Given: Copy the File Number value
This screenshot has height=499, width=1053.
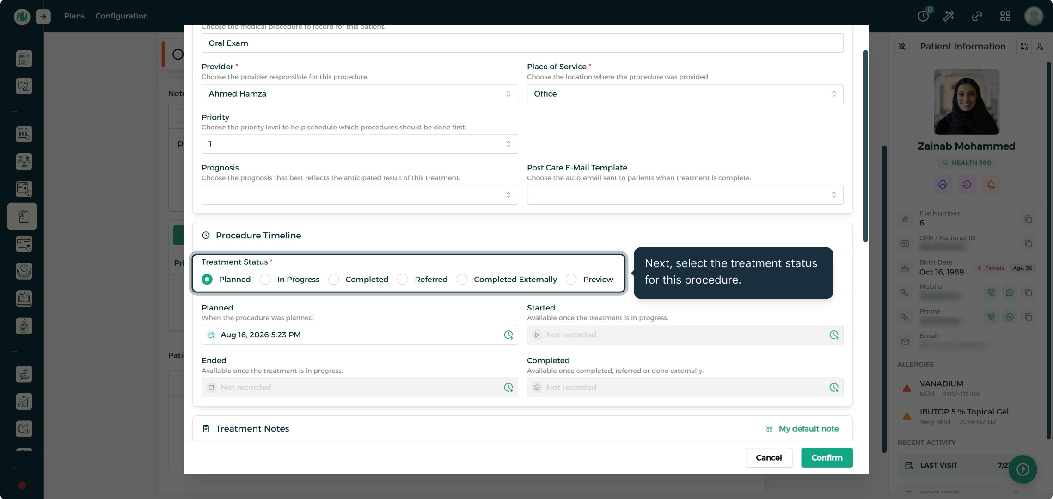Looking at the screenshot, I should pos(1028,219).
